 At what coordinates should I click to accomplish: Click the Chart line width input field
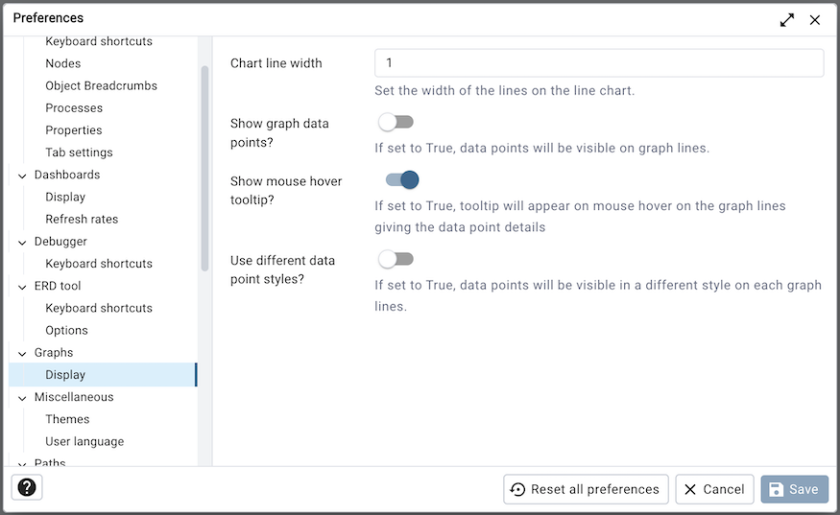coord(599,63)
